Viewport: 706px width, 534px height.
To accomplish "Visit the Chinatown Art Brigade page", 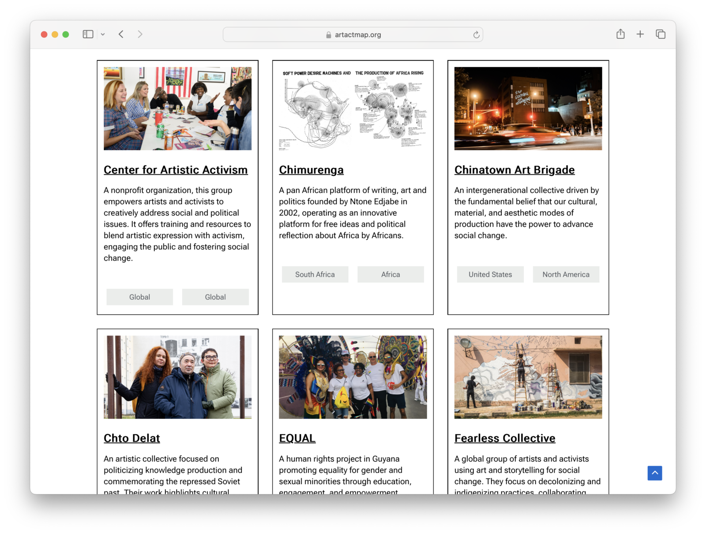I will coord(514,170).
